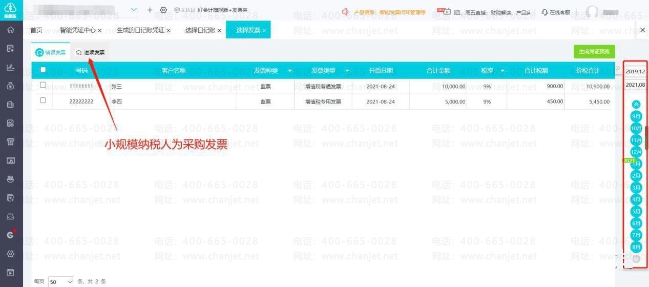Select the 1月 month marker
The image size is (649, 287).
(x=636, y=164)
